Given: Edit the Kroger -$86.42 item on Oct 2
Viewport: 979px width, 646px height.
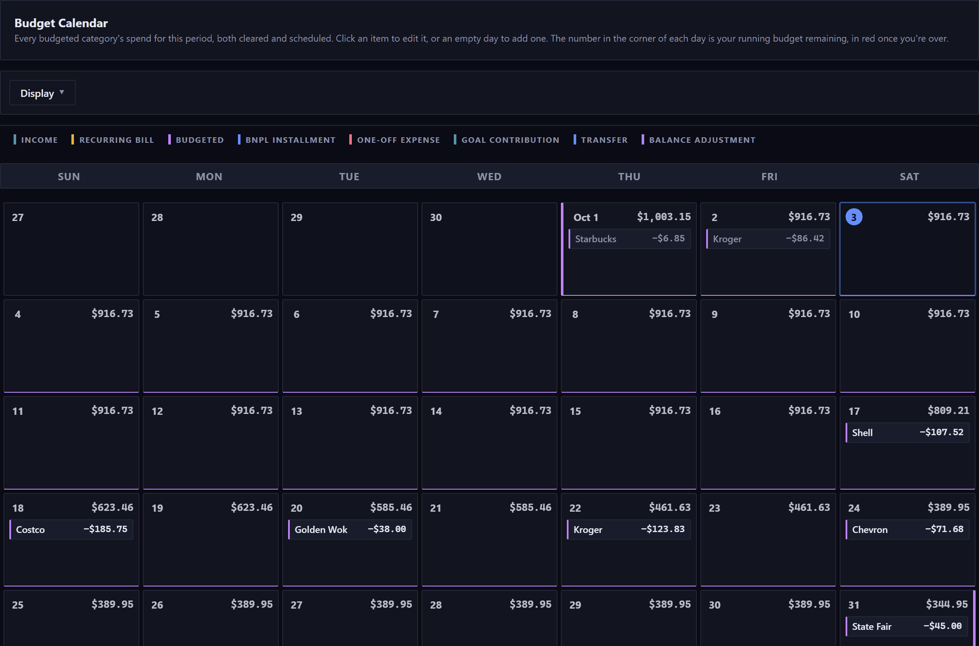Looking at the screenshot, I should tap(768, 239).
